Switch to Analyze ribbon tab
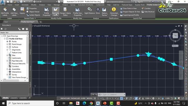Image resolution: width=188 pixels, height=106 pixels. coord(42,5)
